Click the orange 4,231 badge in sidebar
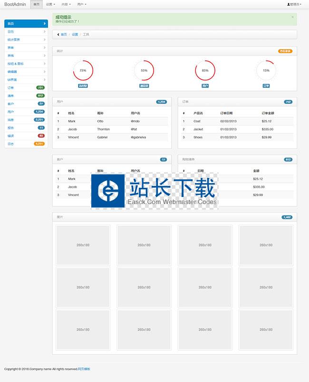309x382 pixels. (39, 144)
